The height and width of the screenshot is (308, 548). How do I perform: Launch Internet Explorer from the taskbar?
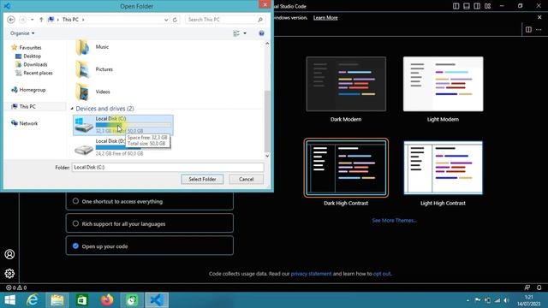(x=33, y=300)
